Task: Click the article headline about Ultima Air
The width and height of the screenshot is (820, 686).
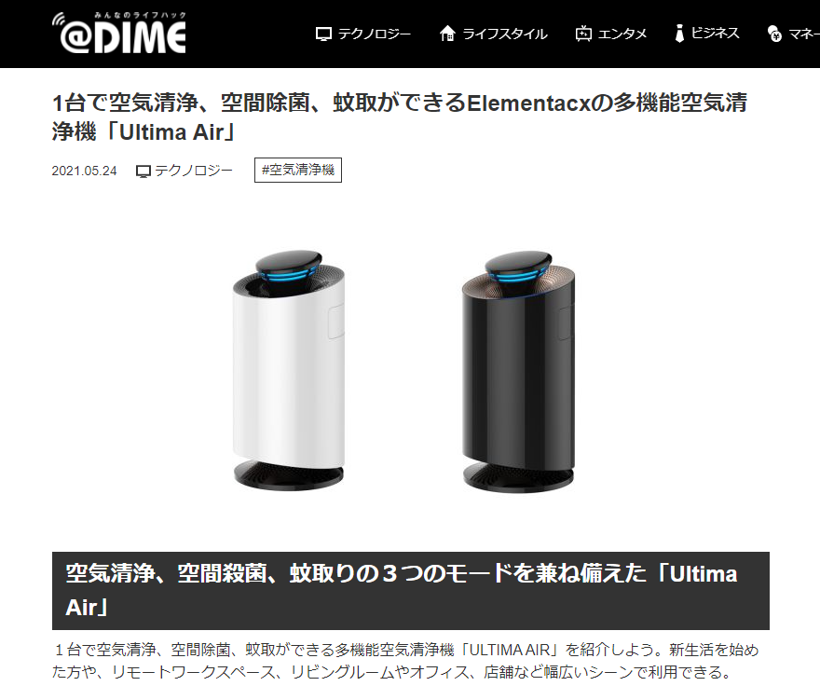Action: 400,117
